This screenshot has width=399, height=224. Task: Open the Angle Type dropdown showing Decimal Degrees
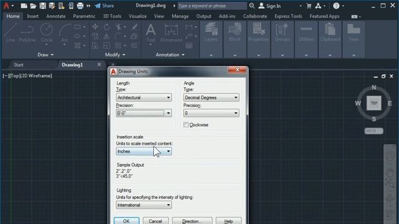point(211,98)
